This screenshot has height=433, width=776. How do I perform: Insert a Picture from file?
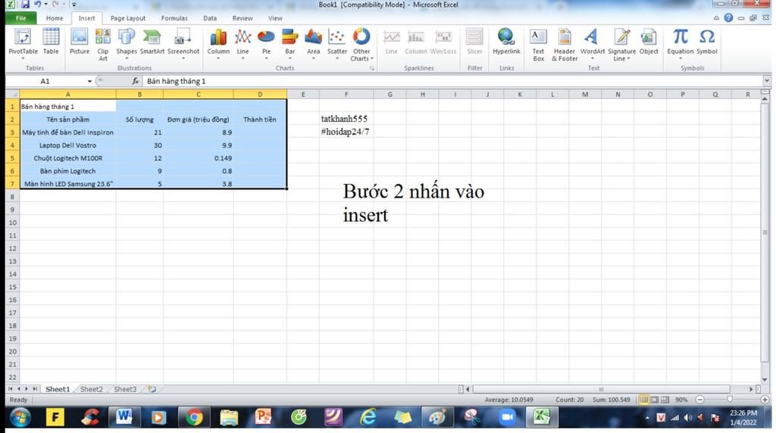tap(79, 42)
